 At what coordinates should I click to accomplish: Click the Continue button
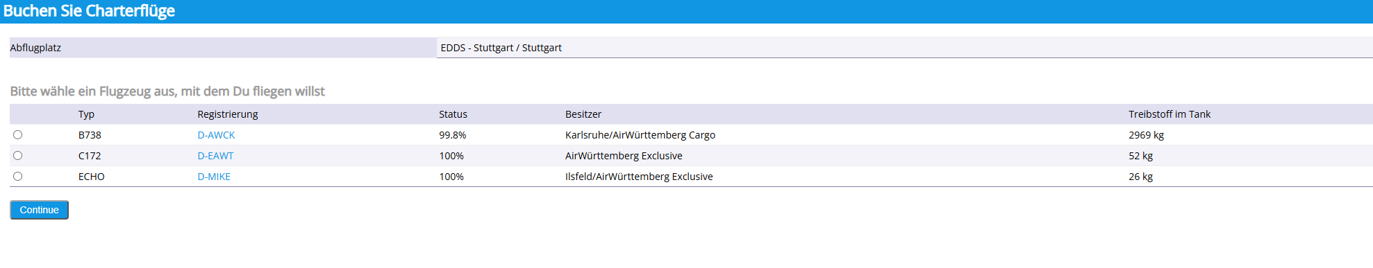[39, 210]
